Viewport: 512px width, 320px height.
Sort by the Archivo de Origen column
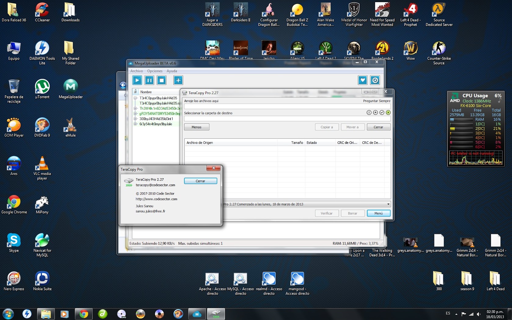(231, 143)
